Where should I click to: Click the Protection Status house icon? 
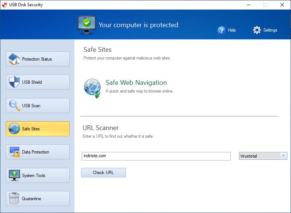[14, 59]
